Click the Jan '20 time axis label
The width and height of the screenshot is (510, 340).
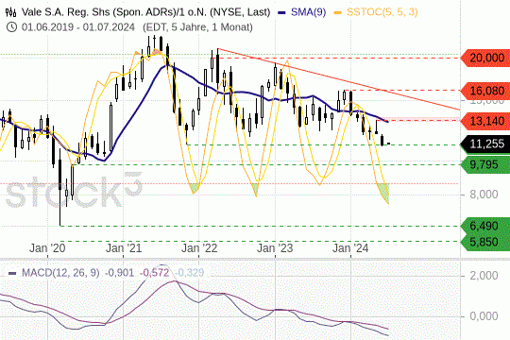pyautogui.click(x=47, y=248)
